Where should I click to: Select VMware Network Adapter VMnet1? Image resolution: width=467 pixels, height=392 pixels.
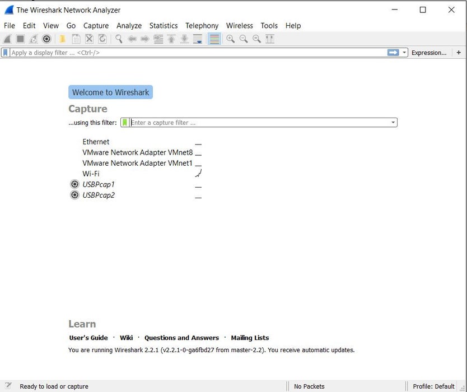[137, 163]
